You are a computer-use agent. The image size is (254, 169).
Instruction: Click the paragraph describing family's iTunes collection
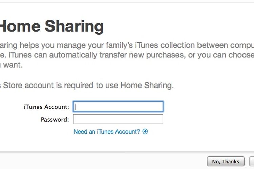pos(127,55)
